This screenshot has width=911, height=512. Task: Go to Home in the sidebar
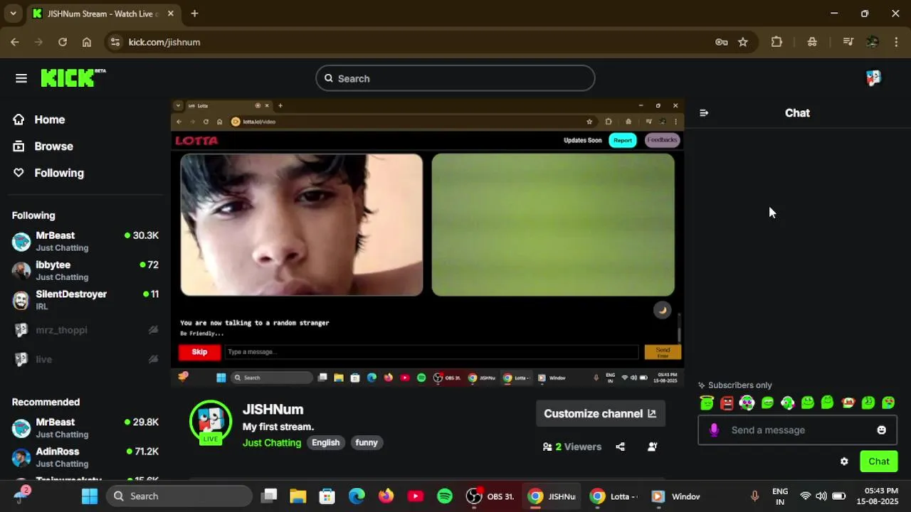pyautogui.click(x=39, y=119)
